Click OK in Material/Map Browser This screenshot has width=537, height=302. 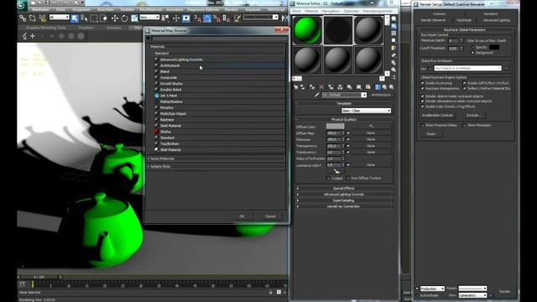tap(242, 216)
